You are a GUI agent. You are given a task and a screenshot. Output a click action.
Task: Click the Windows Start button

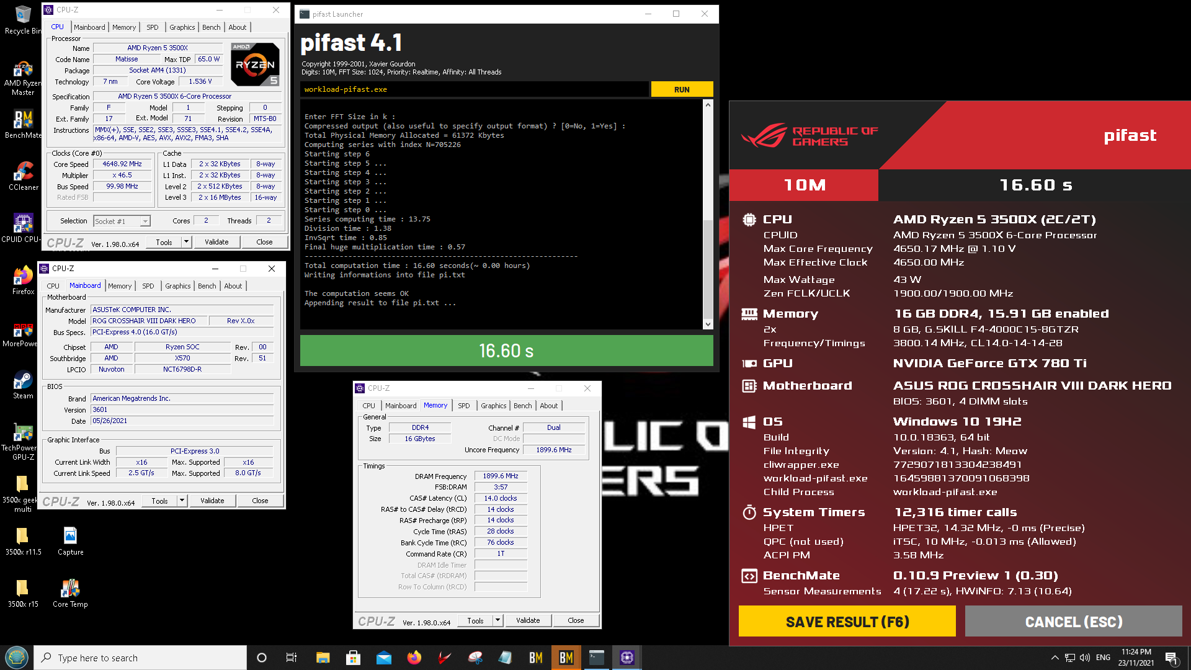[x=17, y=658]
